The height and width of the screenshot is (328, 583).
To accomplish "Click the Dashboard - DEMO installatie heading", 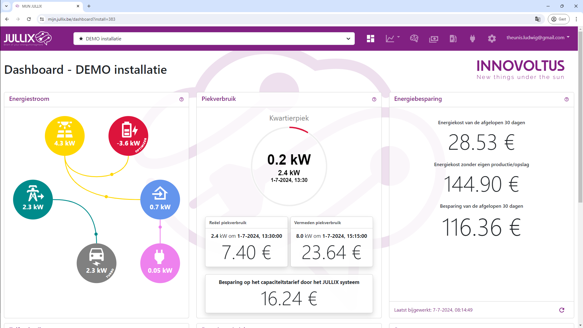I will (x=85, y=70).
